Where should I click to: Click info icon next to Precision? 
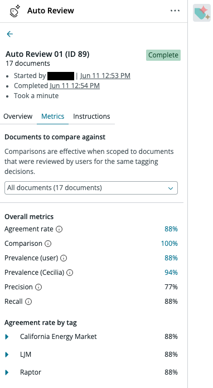[x=38, y=287]
